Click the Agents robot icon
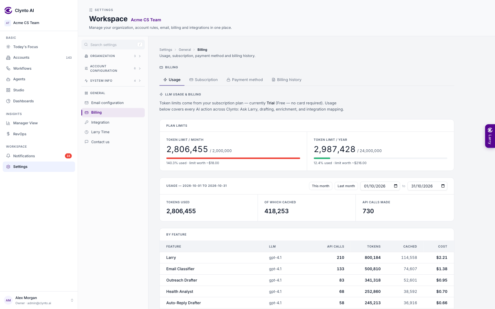This screenshot has height=309, width=495. (x=8, y=79)
